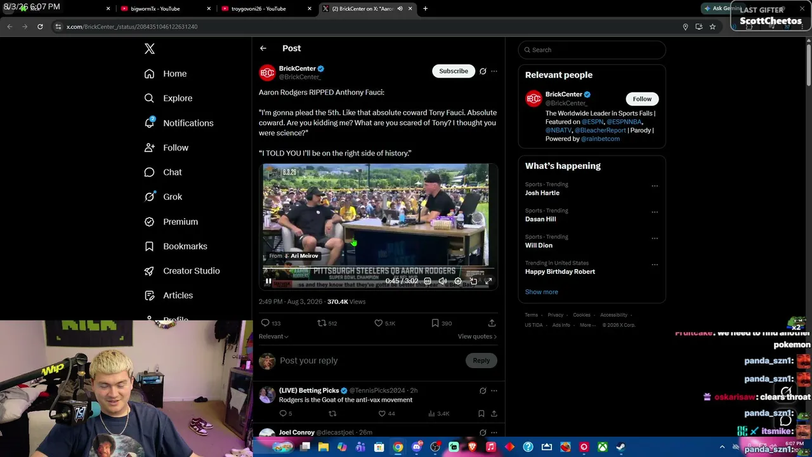Open the Follow sidebar item
The width and height of the screenshot is (812, 457).
click(166, 148)
